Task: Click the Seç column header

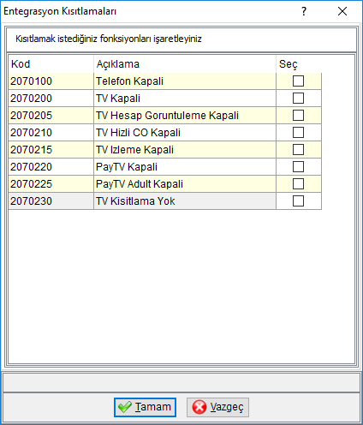Action: (299, 64)
